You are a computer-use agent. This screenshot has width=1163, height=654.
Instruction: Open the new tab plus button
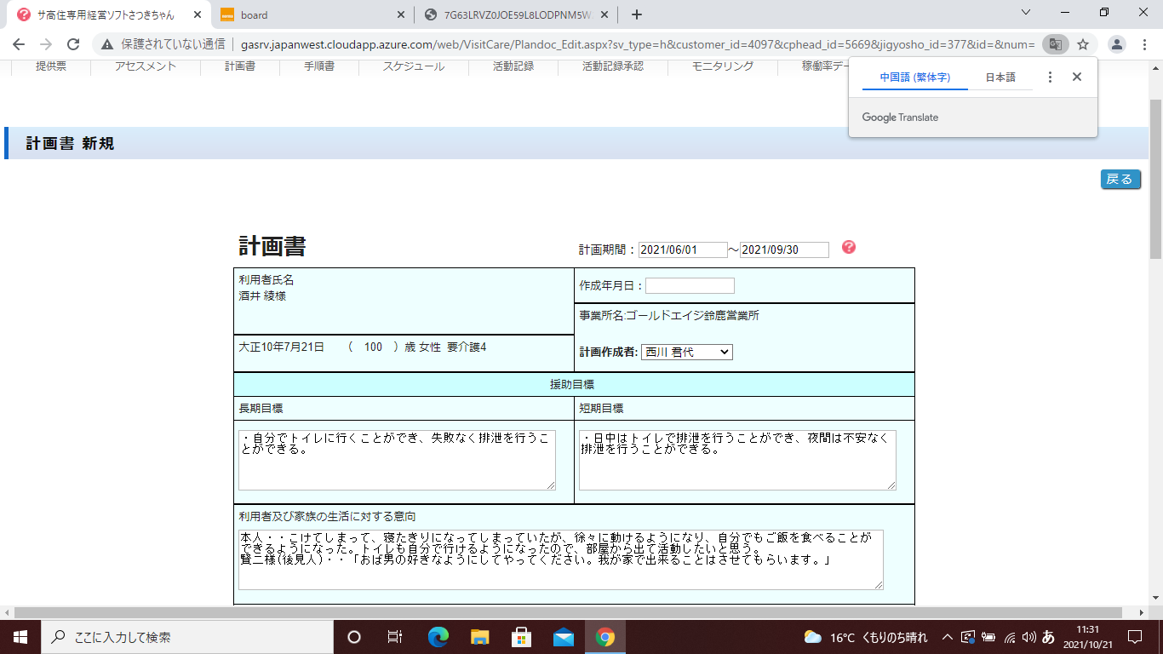pyautogui.click(x=637, y=14)
